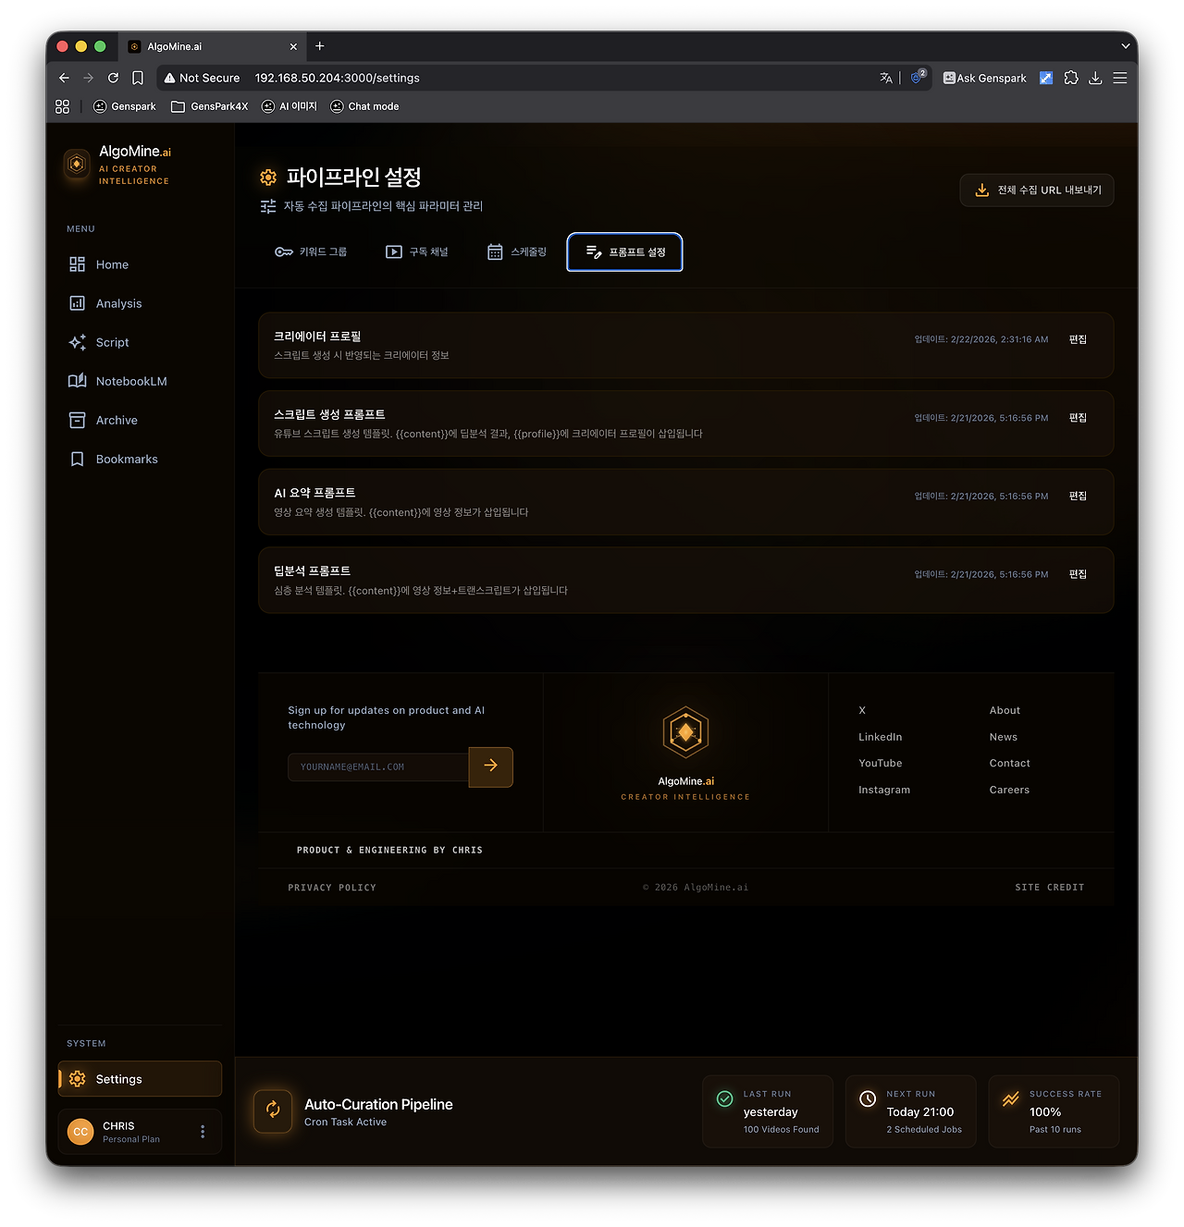The image size is (1184, 1227).
Task: Open the translate icon in the address bar
Action: [885, 78]
